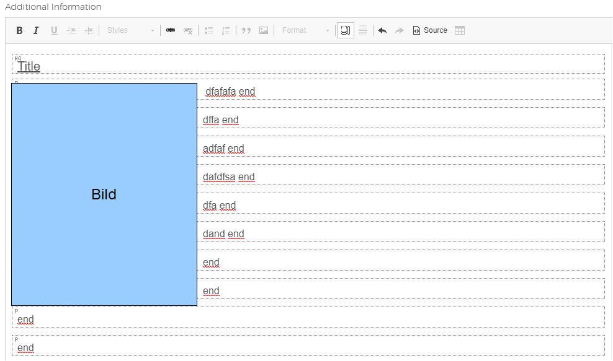Click the Title heading text
The image size is (613, 361).
pyautogui.click(x=29, y=66)
